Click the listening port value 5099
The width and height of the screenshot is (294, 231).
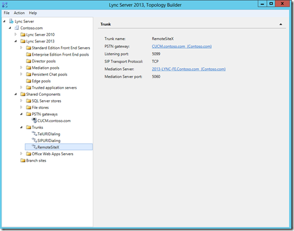[x=156, y=54]
